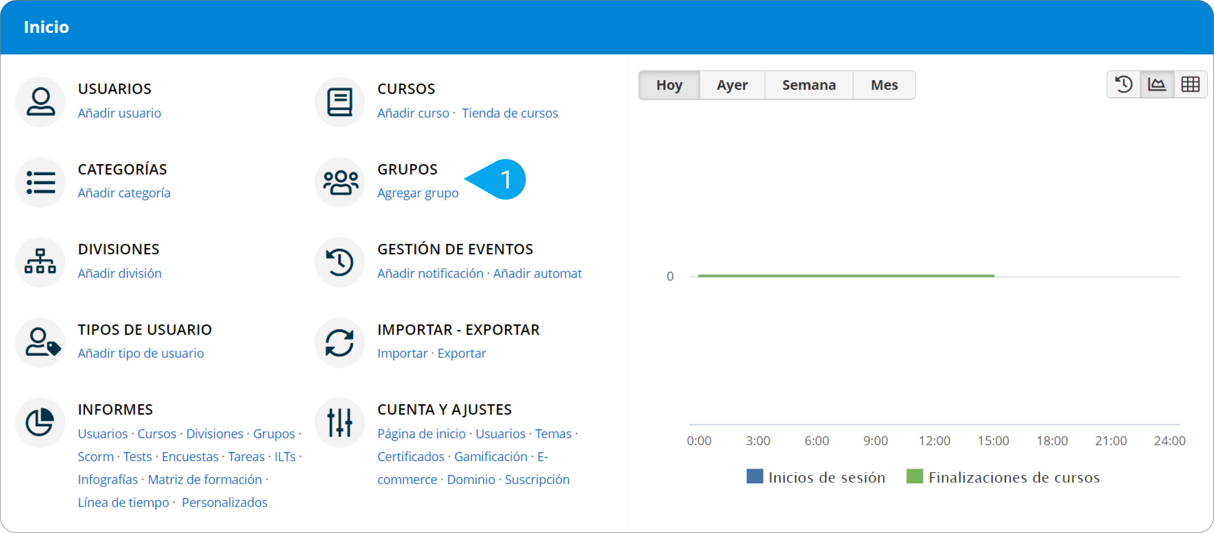
Task: Click the Añadir usuario link
Action: click(x=120, y=113)
